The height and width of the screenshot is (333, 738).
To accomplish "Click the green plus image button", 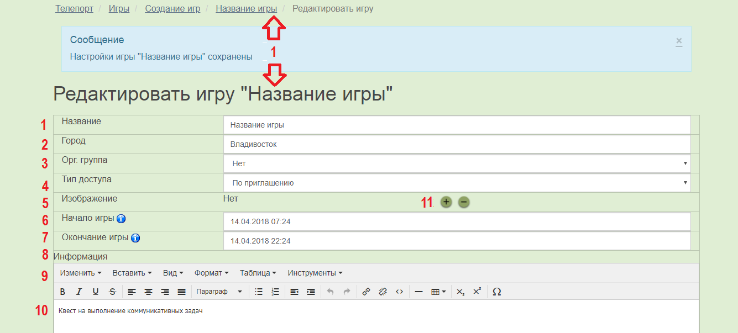I will click(446, 202).
